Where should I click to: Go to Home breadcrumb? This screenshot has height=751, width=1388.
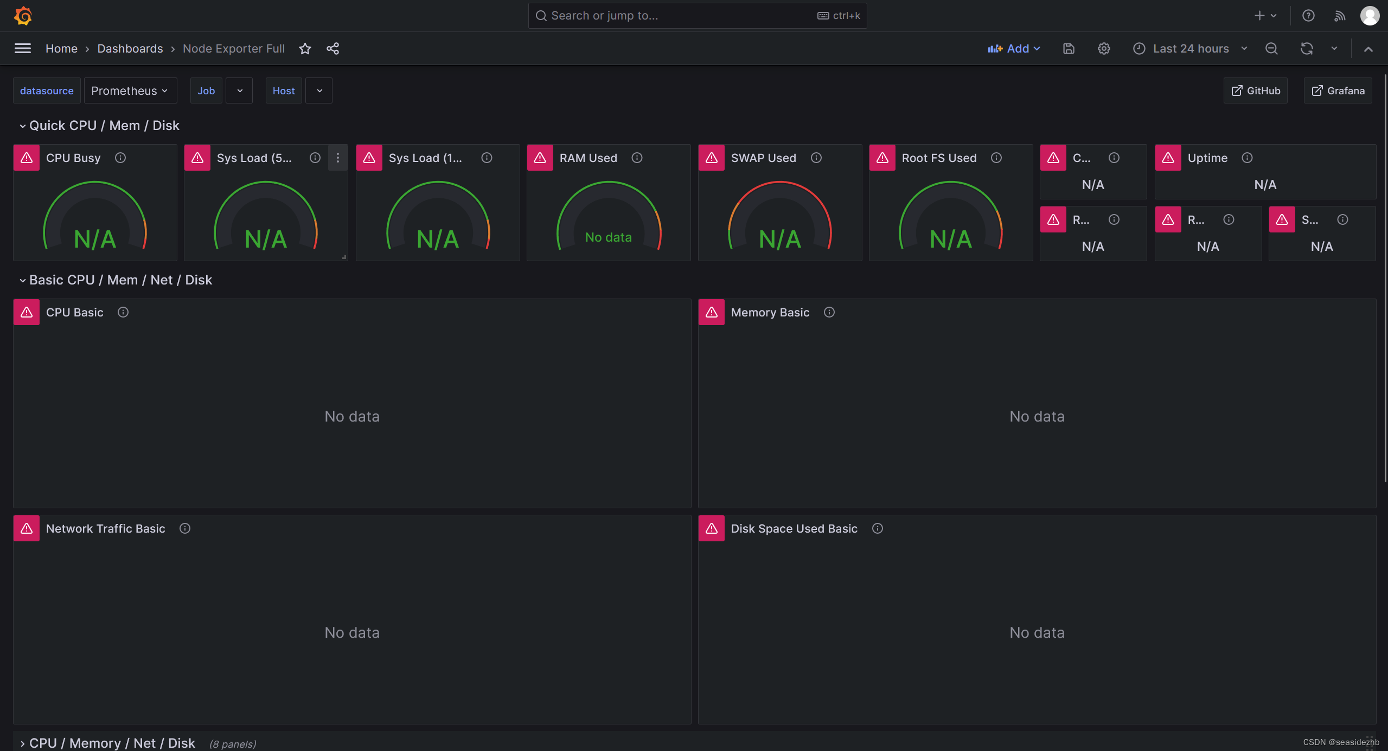tap(61, 49)
